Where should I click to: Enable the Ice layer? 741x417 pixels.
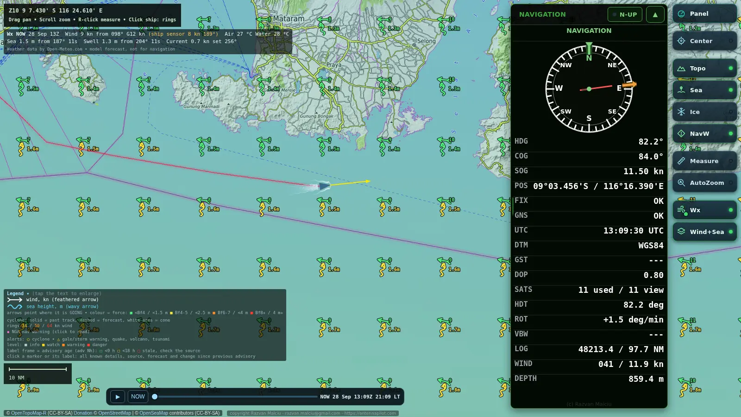pos(704,112)
